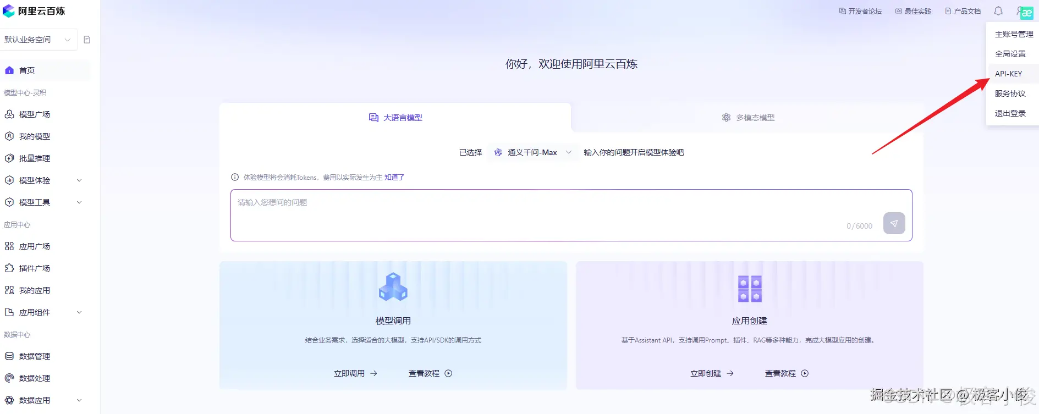The height and width of the screenshot is (414, 1039).
Task: Open notifications with the bell icon
Action: 998,11
